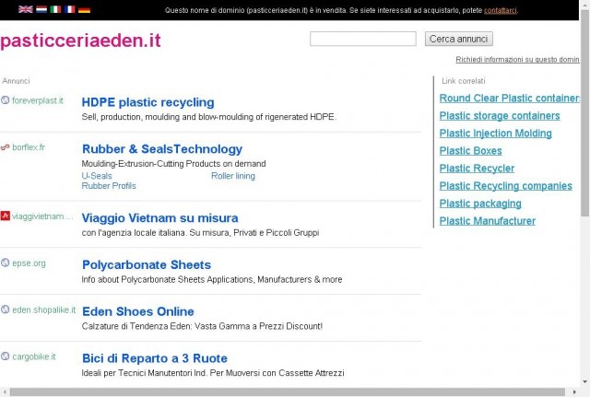590x397 pixels.
Task: Click the borflex.fr favicon icon
Action: [x=5, y=147]
